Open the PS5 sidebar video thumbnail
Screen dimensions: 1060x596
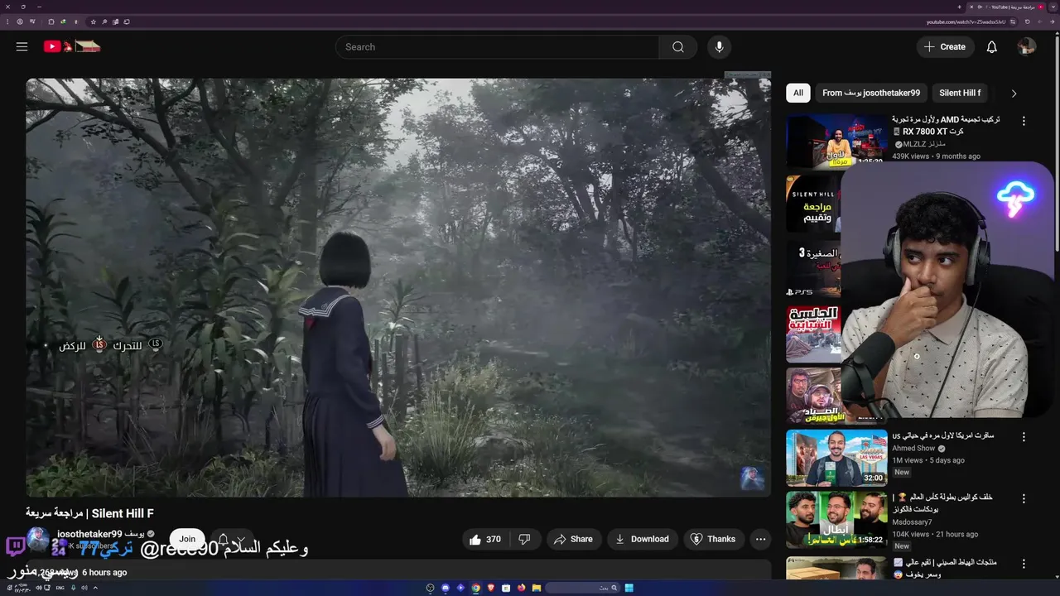pyautogui.click(x=813, y=269)
